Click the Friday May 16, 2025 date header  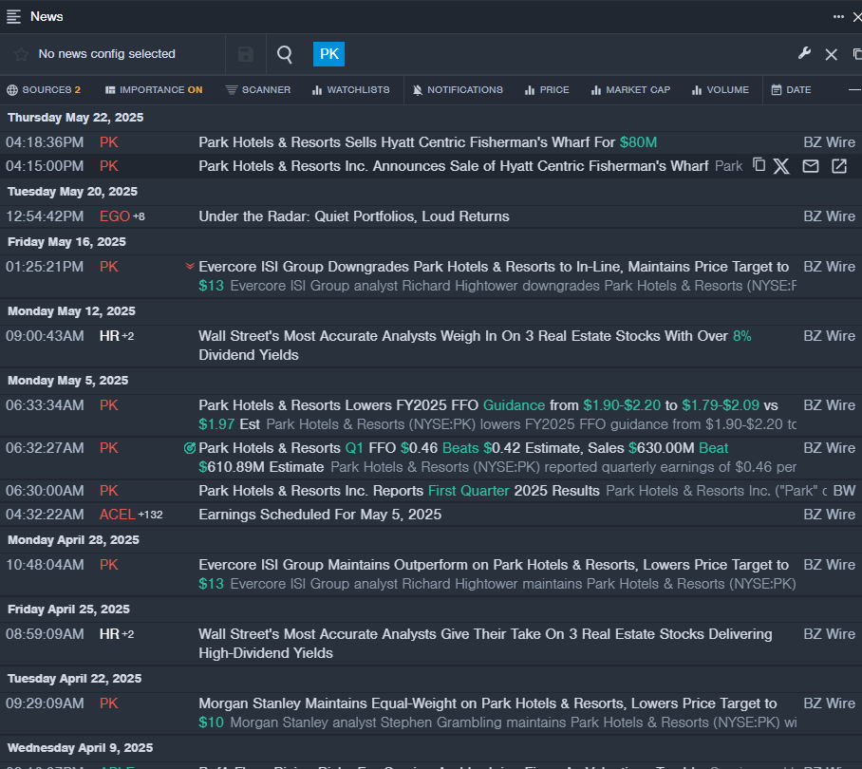66,242
